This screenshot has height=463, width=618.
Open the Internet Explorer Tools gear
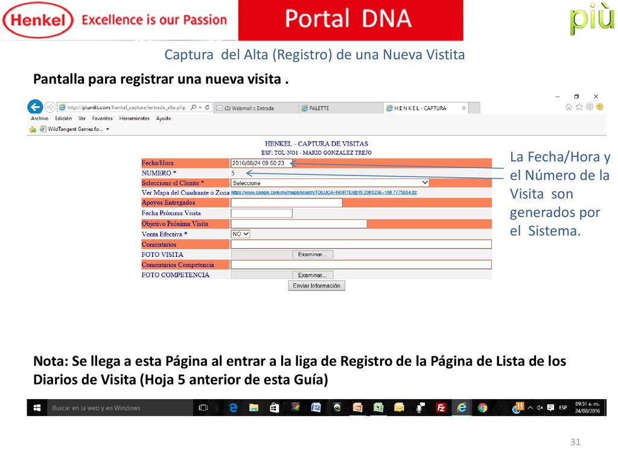click(x=590, y=107)
